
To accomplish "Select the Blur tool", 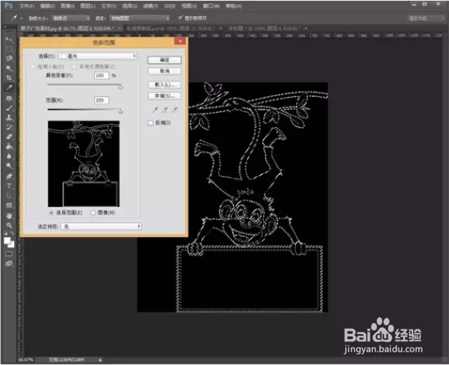I will (x=9, y=156).
